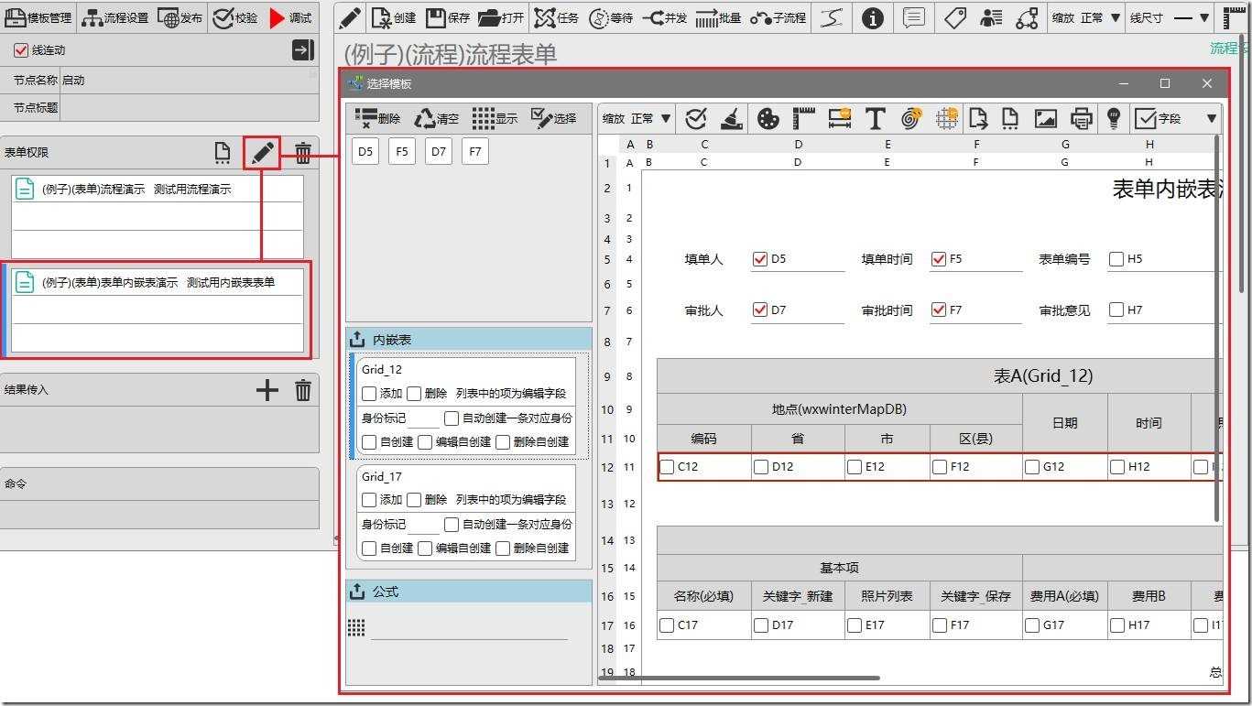Switch to the 模板管理 tab
Image resolution: width=1252 pixels, height=706 pixels.
[x=38, y=17]
